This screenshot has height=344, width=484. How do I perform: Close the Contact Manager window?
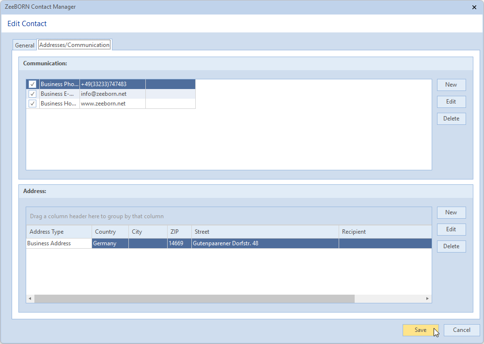pyautogui.click(x=474, y=7)
